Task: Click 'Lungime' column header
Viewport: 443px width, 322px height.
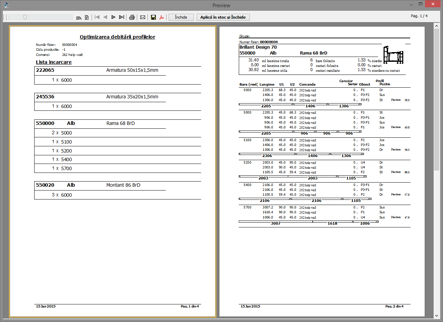Action: (x=267, y=84)
